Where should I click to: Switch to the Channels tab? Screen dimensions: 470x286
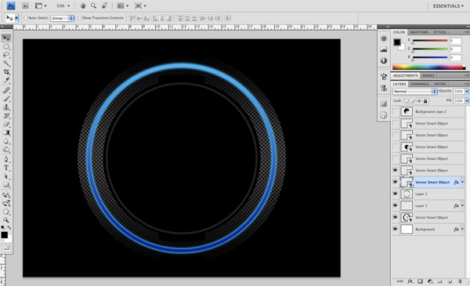click(420, 84)
